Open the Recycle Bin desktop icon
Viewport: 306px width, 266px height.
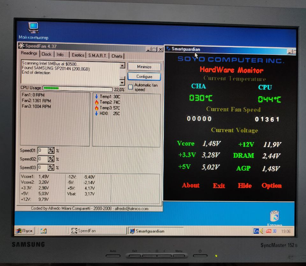tap(274, 216)
